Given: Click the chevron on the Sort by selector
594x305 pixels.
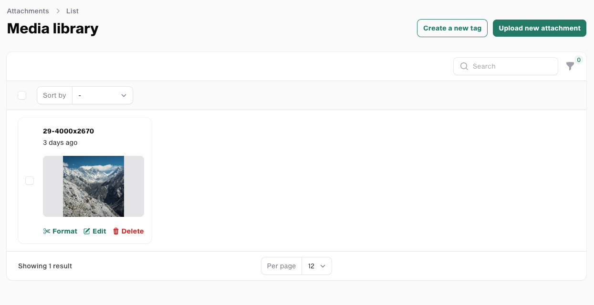Looking at the screenshot, I should 124,95.
